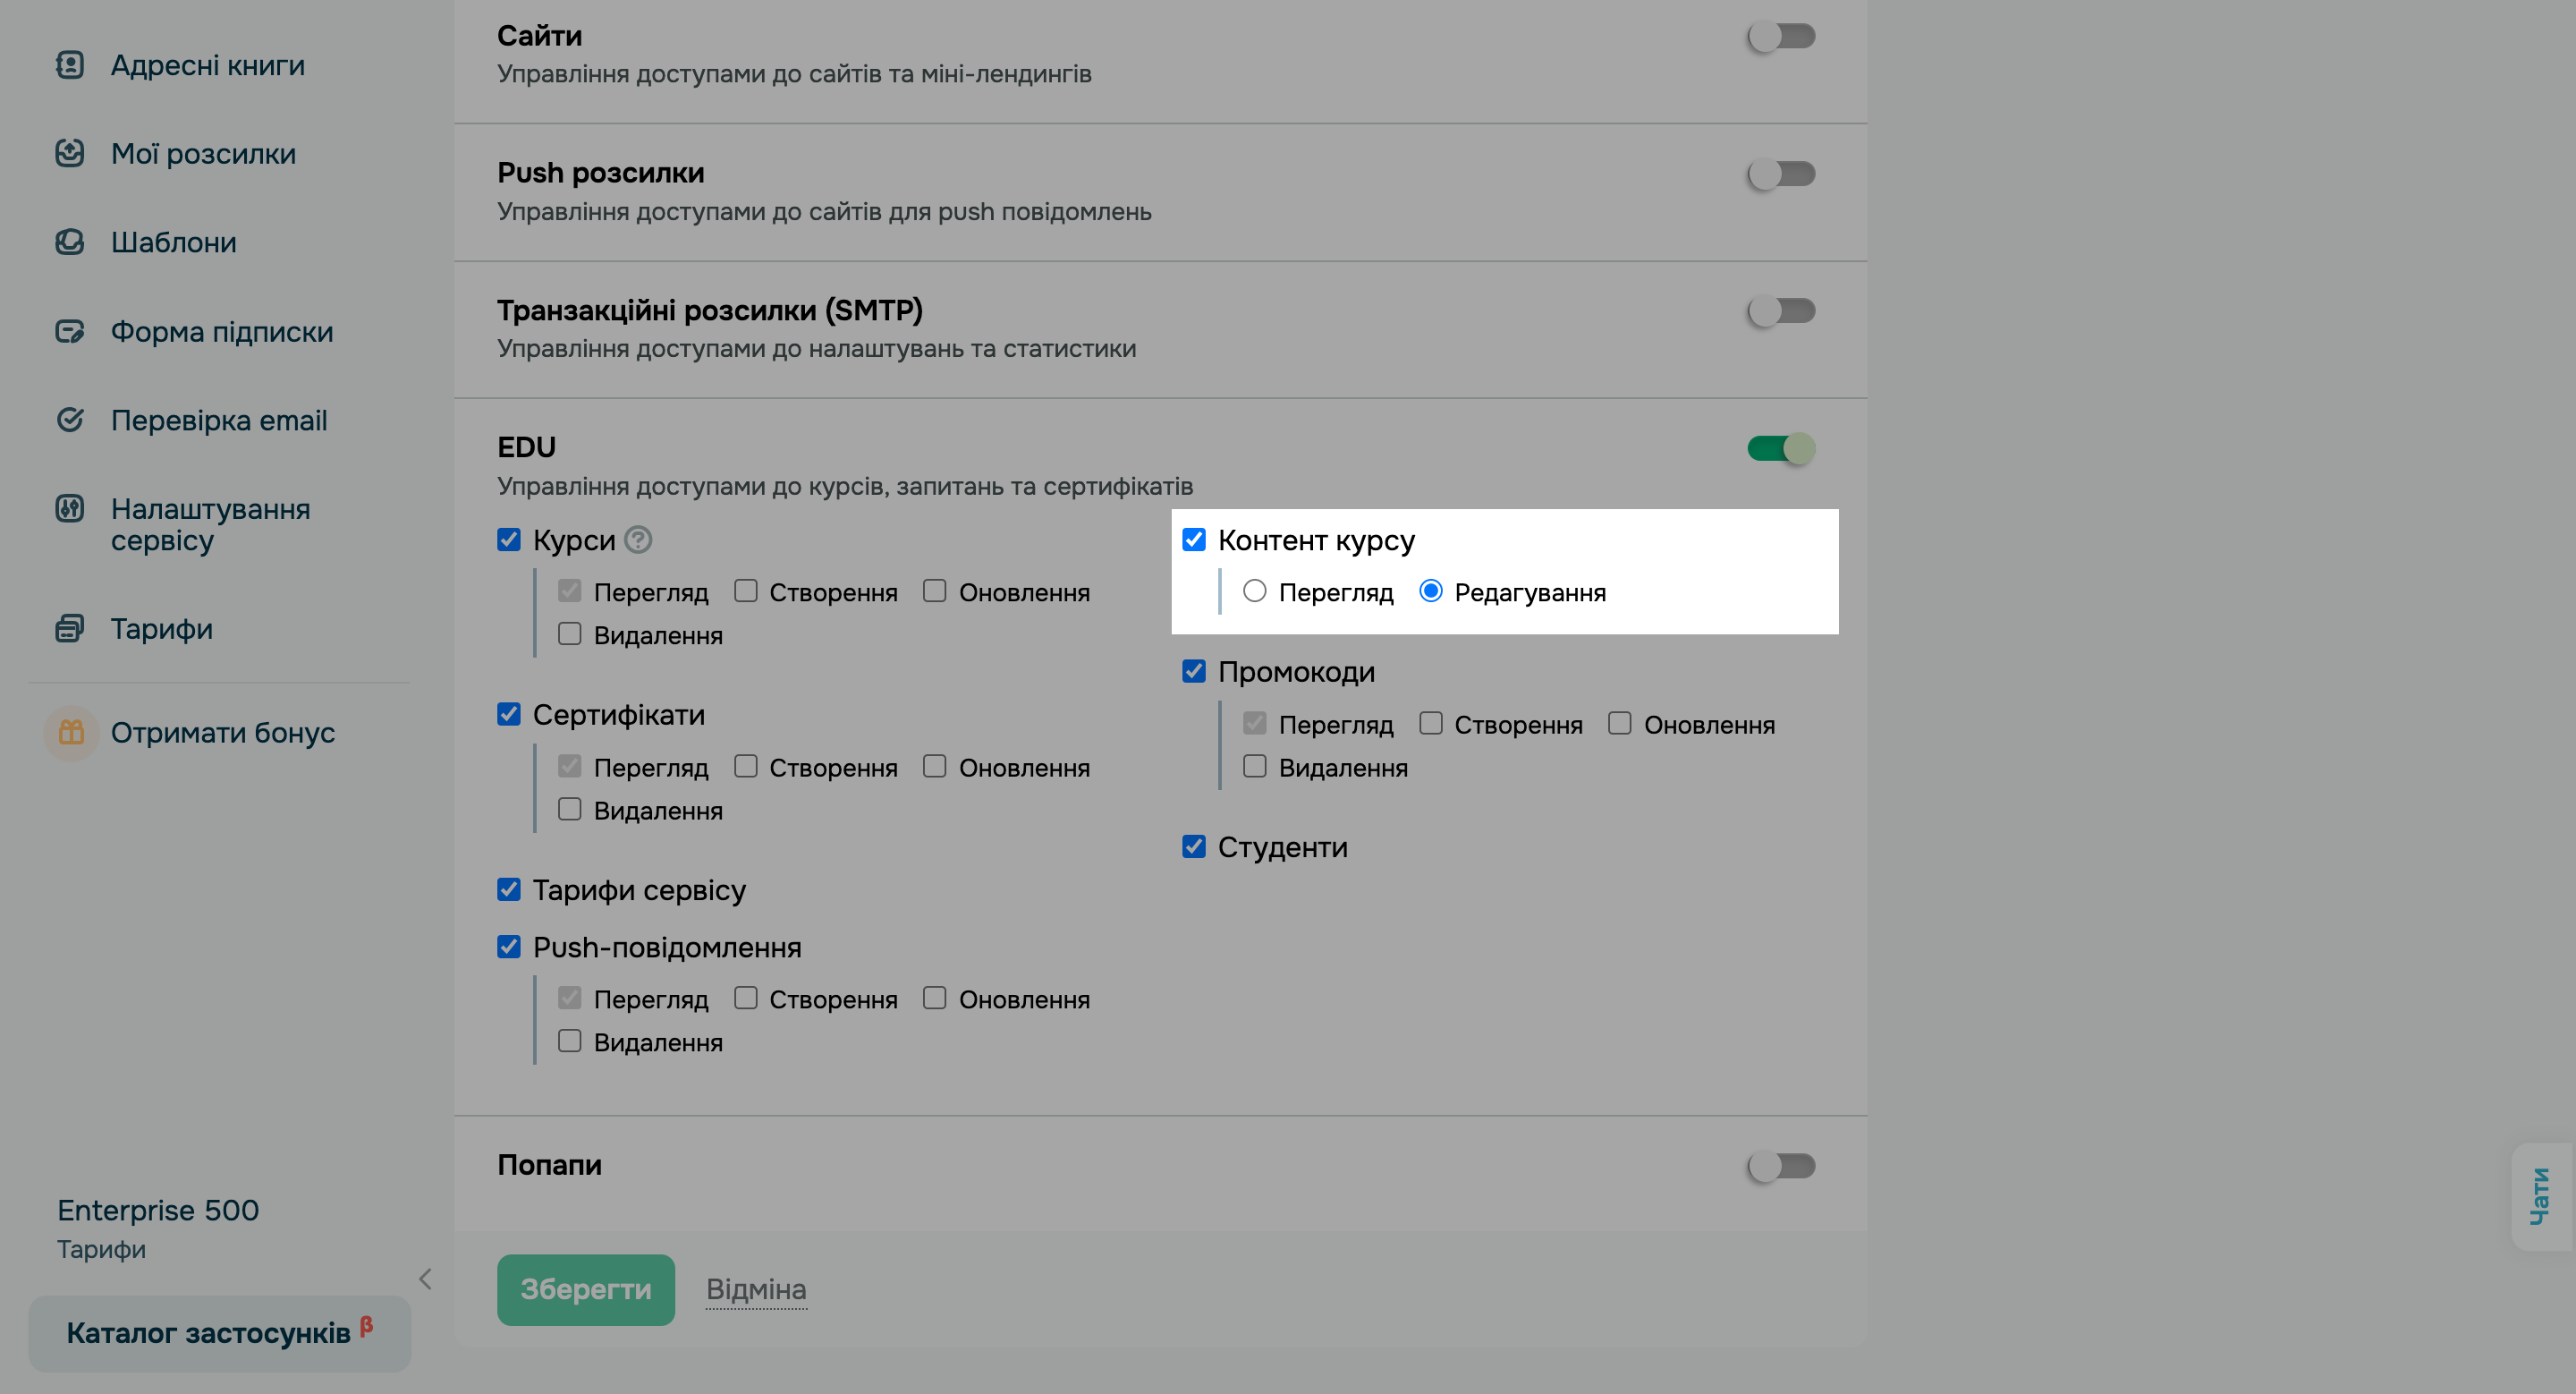The image size is (2576, 1394).
Task: Enable the Сайти access toggle
Action: click(1781, 36)
